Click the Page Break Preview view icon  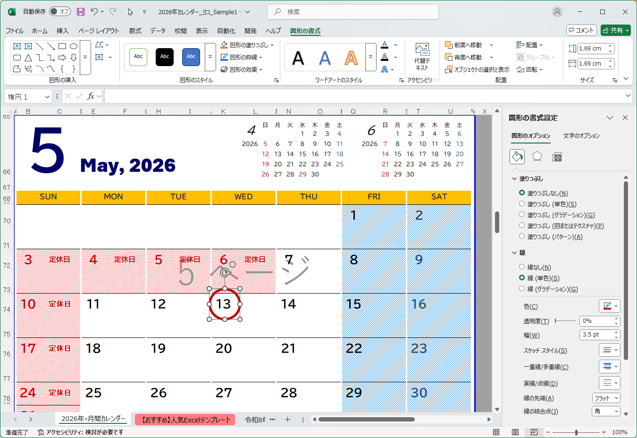coord(534,432)
